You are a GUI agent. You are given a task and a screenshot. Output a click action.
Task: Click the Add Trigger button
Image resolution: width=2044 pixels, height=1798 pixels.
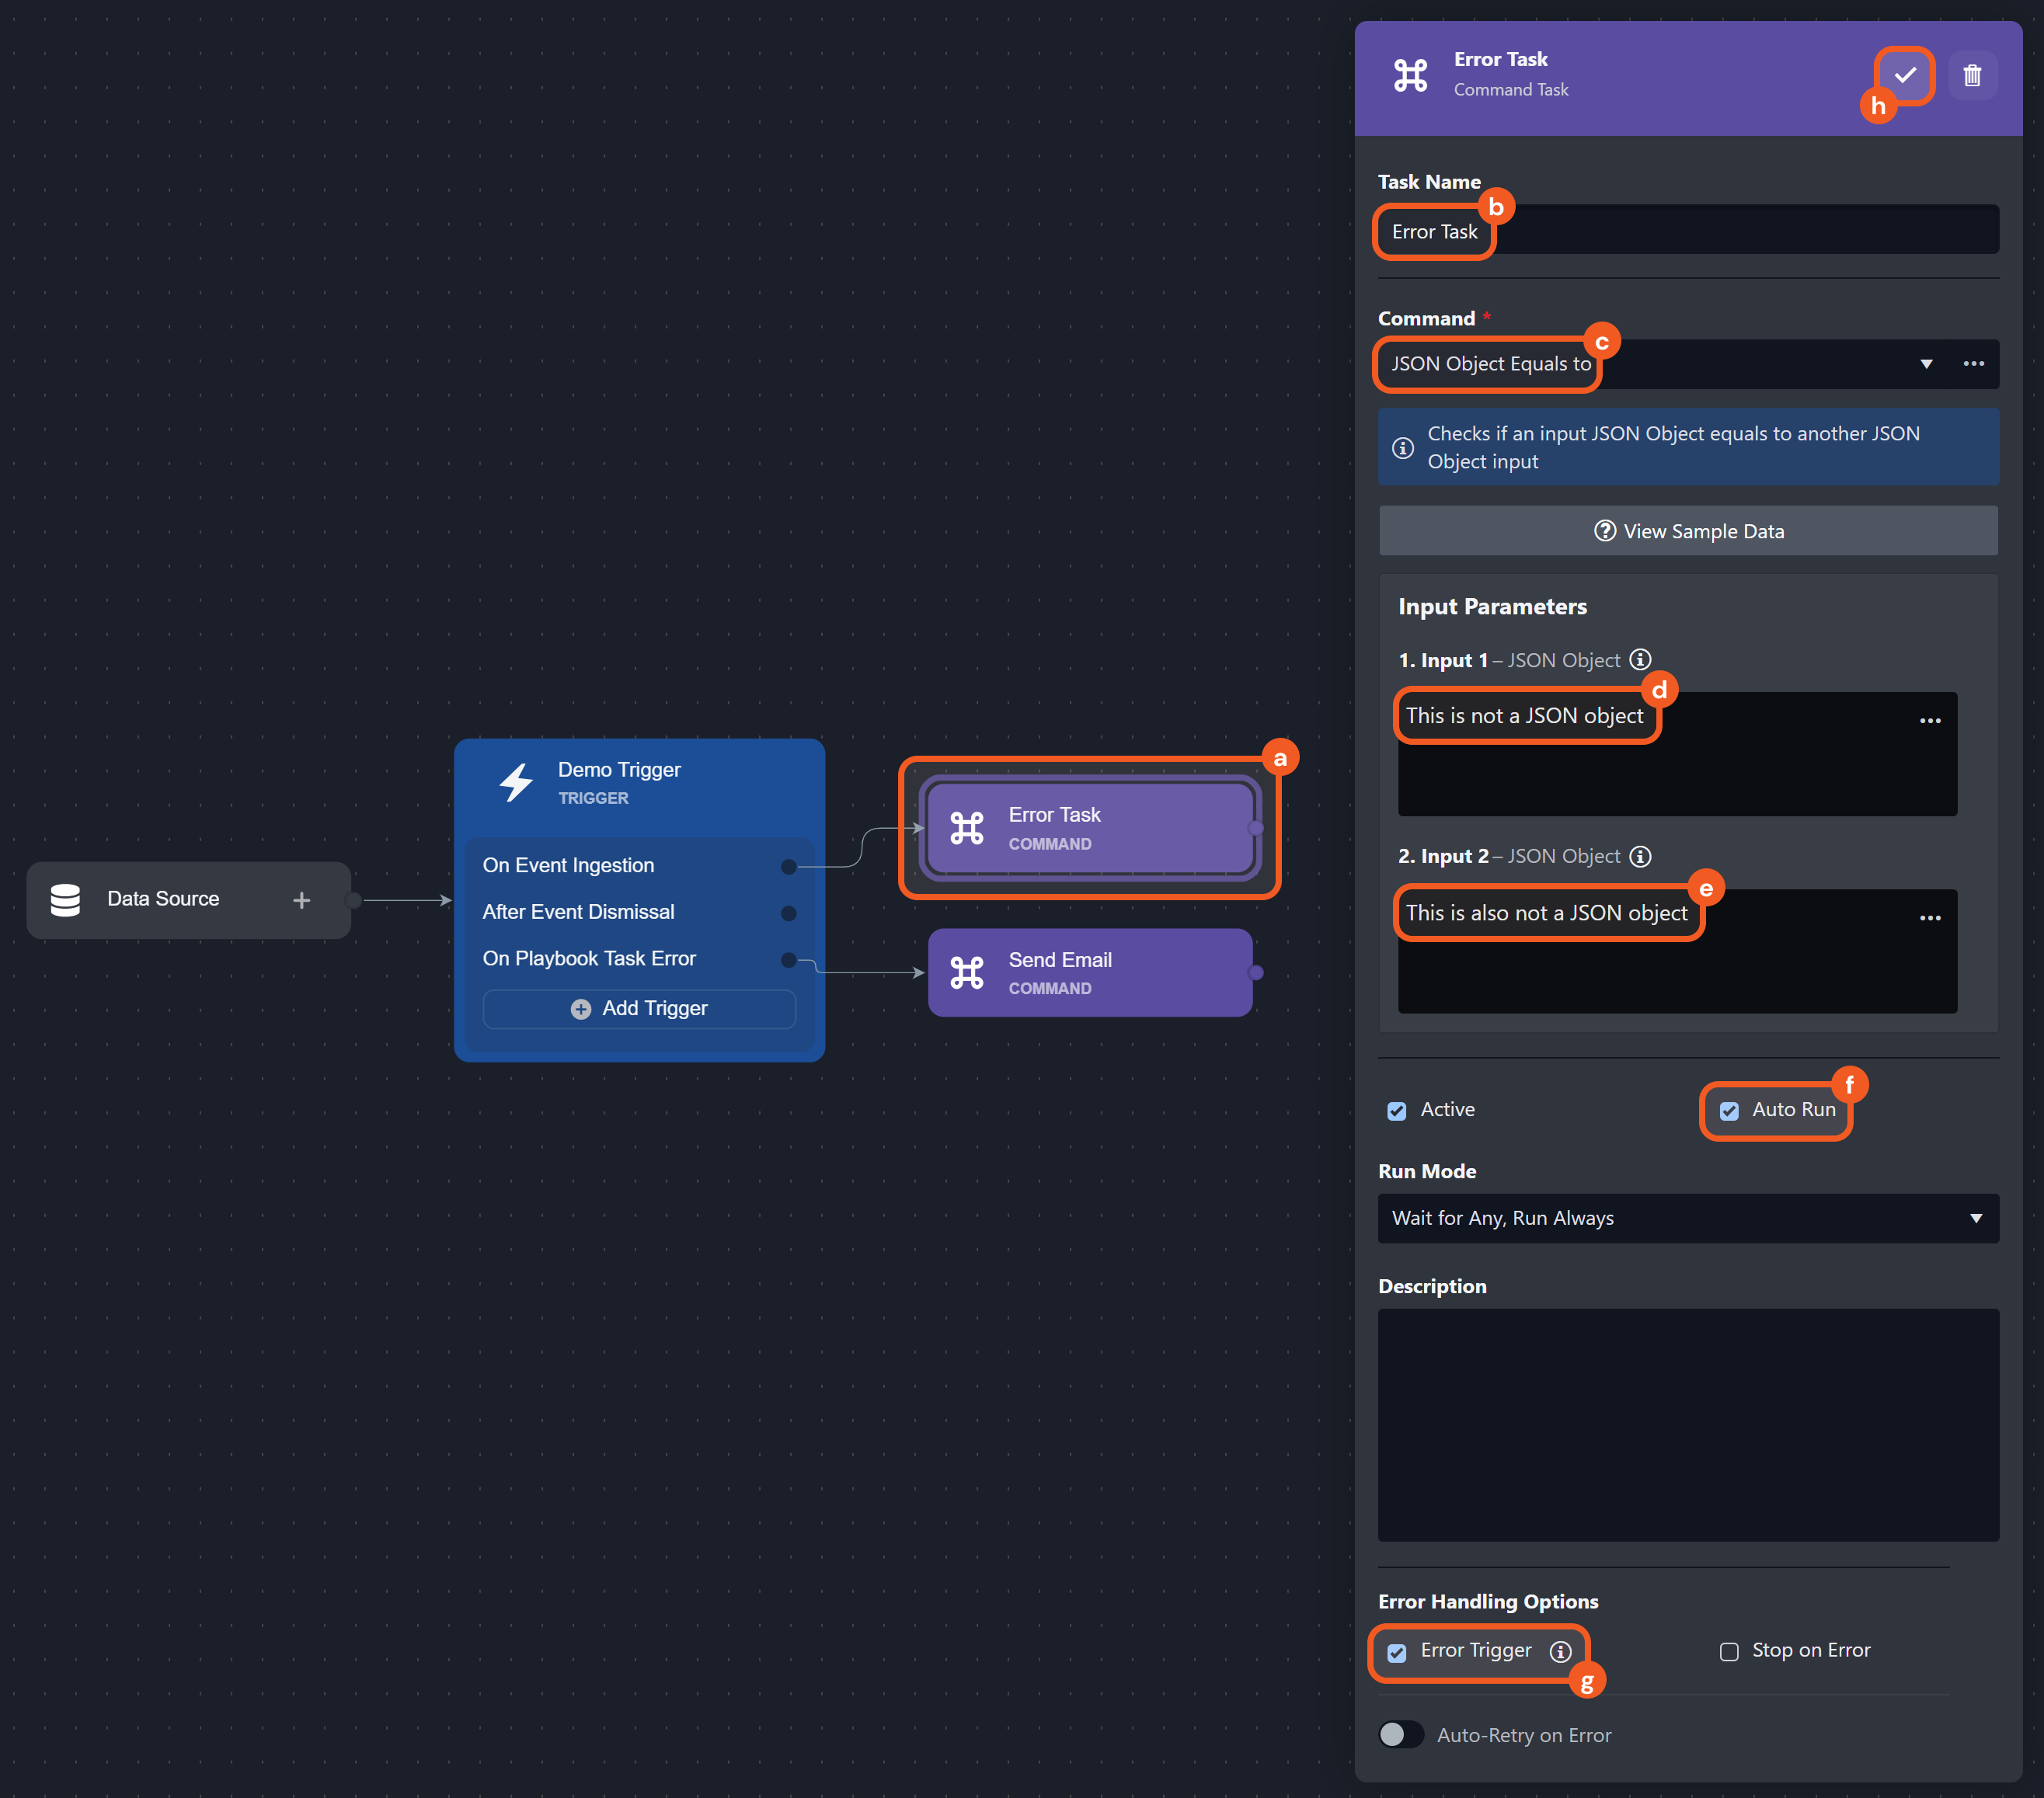(639, 1008)
